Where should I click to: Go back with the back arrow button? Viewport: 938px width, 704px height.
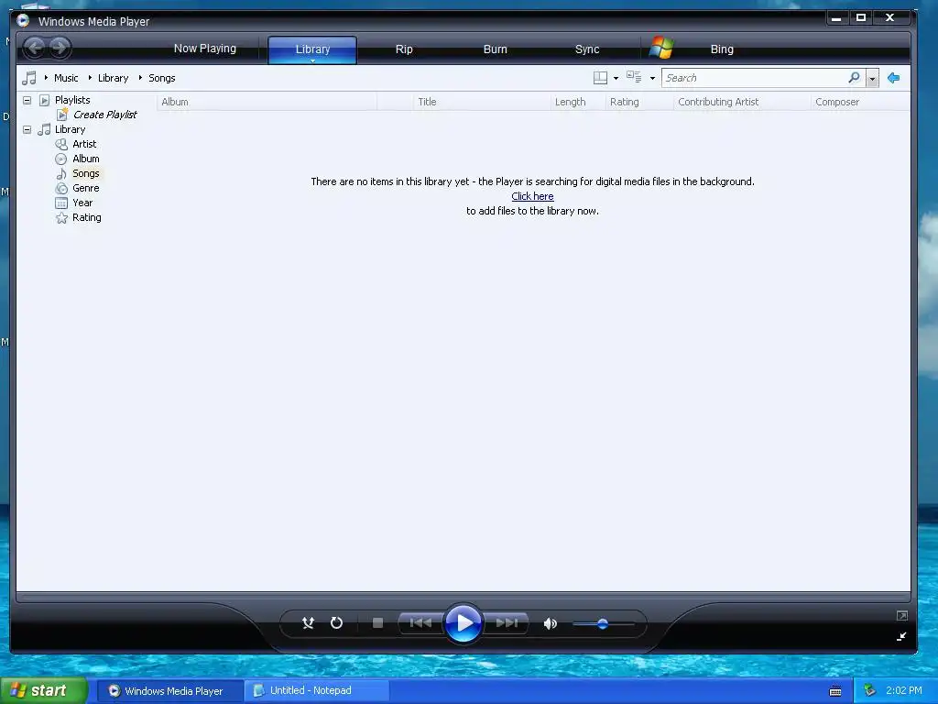pyautogui.click(x=35, y=48)
